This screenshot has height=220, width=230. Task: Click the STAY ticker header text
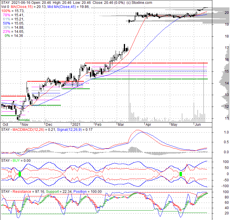5,2
